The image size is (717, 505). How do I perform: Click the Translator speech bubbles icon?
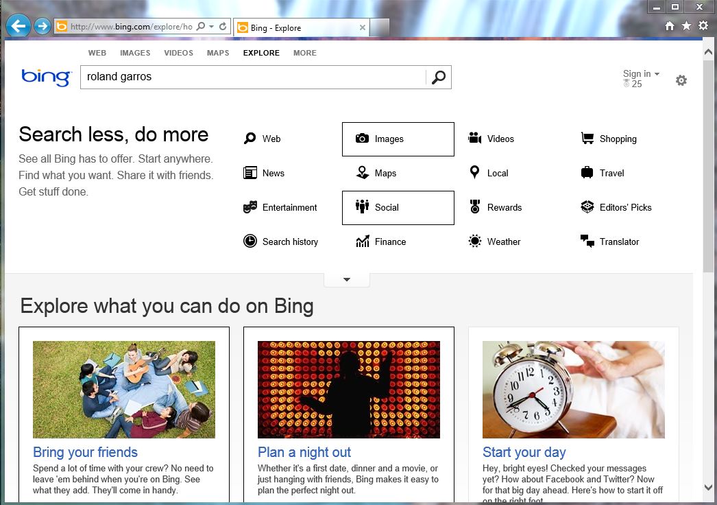click(x=587, y=241)
